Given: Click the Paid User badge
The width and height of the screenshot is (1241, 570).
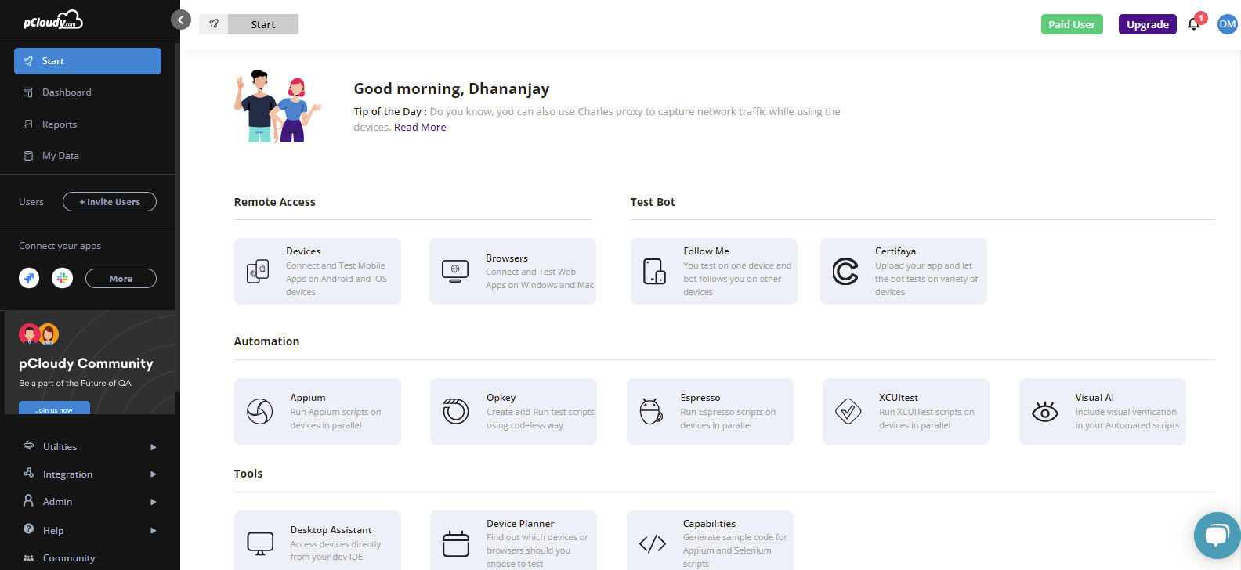Looking at the screenshot, I should (1072, 24).
